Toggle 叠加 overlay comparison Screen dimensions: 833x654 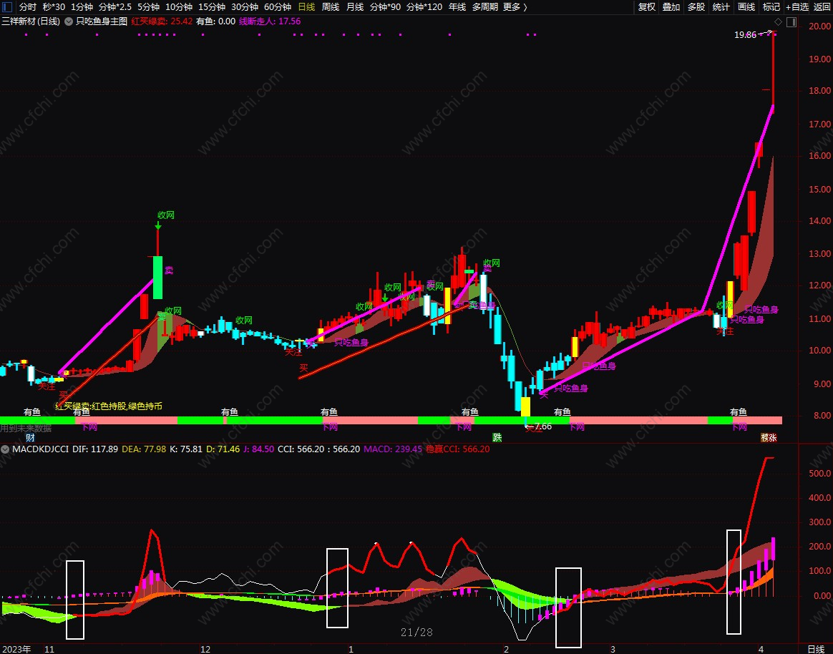[671, 7]
